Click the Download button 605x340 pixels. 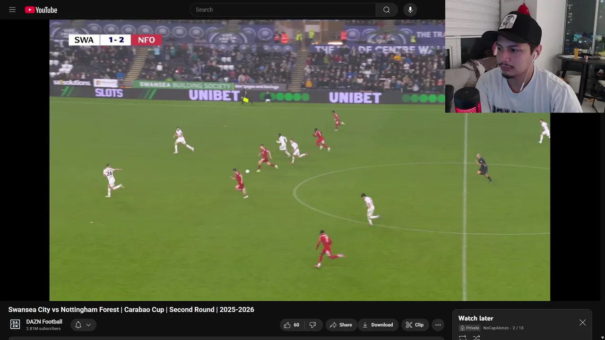point(378,325)
